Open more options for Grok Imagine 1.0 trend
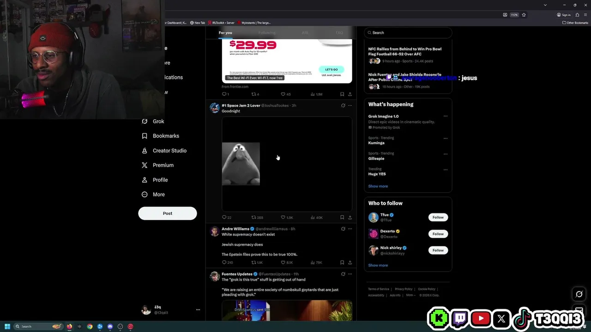591x332 pixels. [x=446, y=116]
